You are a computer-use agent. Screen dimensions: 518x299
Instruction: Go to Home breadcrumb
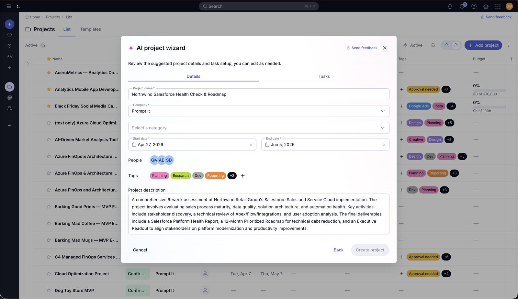pyautogui.click(x=33, y=17)
